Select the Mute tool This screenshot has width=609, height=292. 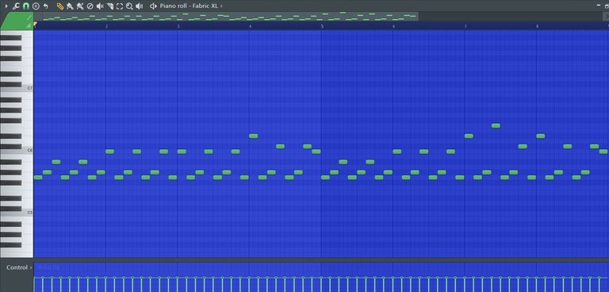pos(100,6)
